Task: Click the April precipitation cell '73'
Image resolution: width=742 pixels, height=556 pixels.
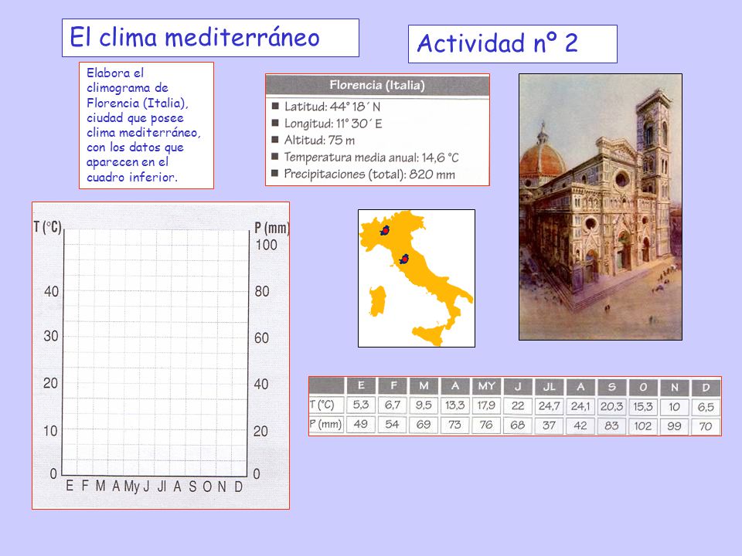Action: click(454, 425)
